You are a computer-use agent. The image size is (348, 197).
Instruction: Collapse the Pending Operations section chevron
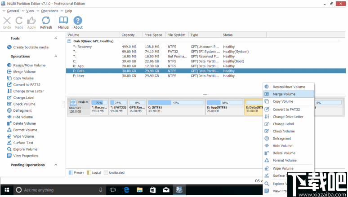(x=56, y=165)
